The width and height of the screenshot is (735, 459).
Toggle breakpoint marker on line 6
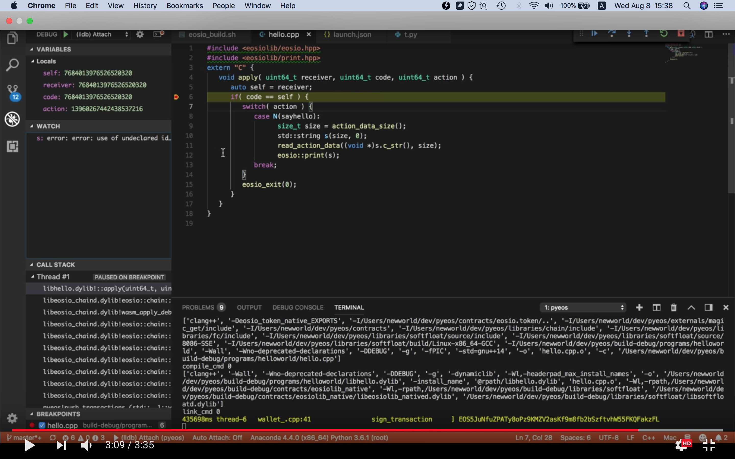coord(176,97)
